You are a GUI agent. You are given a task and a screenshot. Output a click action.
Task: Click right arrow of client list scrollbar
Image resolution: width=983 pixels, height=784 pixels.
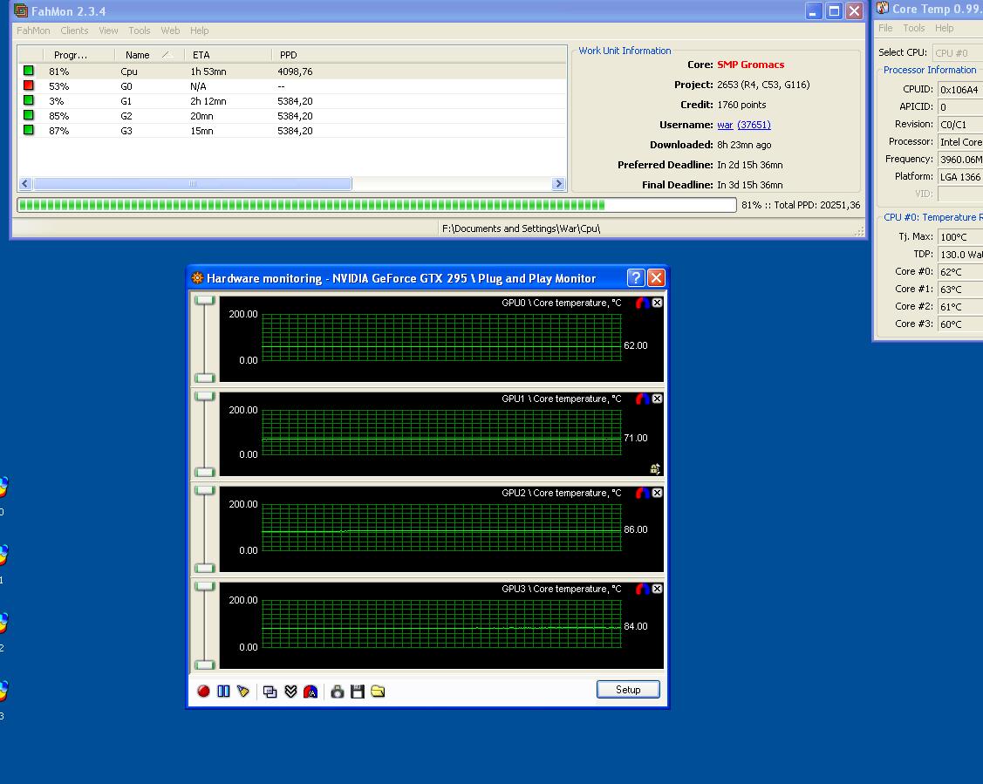pos(558,184)
